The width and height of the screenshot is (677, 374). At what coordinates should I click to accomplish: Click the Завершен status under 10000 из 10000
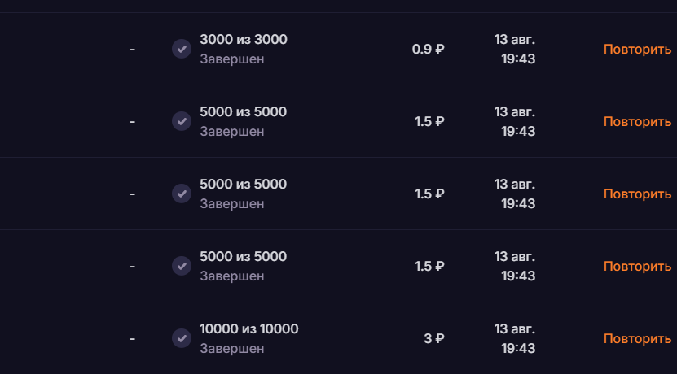[x=232, y=349]
